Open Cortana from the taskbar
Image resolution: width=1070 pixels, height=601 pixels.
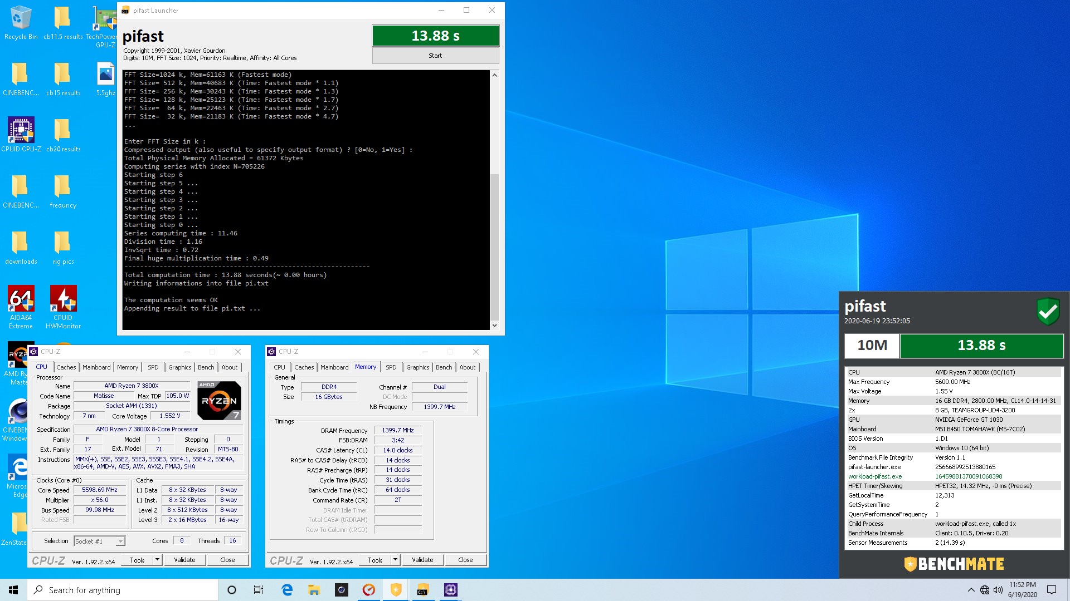pyautogui.click(x=232, y=590)
